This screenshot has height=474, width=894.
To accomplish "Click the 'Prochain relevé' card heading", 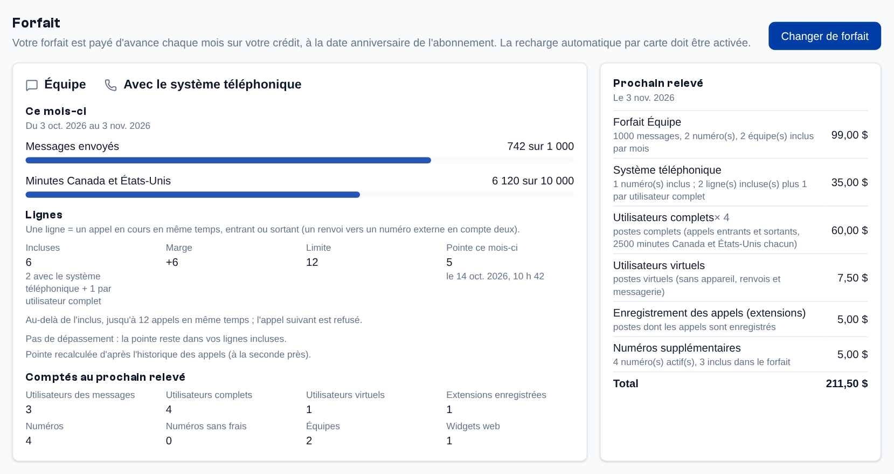I will coord(658,83).
